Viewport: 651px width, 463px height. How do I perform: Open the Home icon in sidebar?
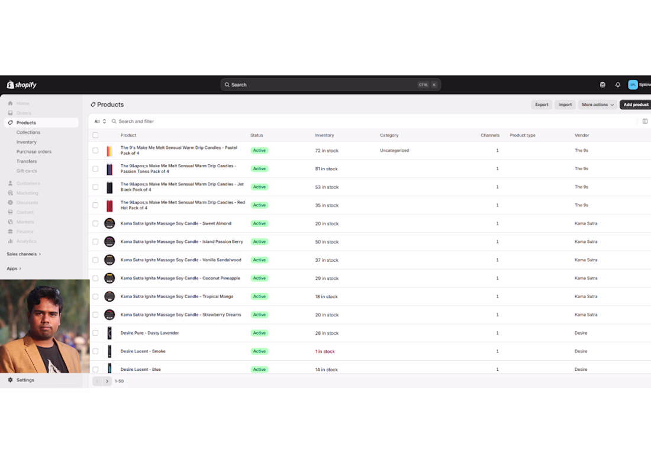point(11,103)
